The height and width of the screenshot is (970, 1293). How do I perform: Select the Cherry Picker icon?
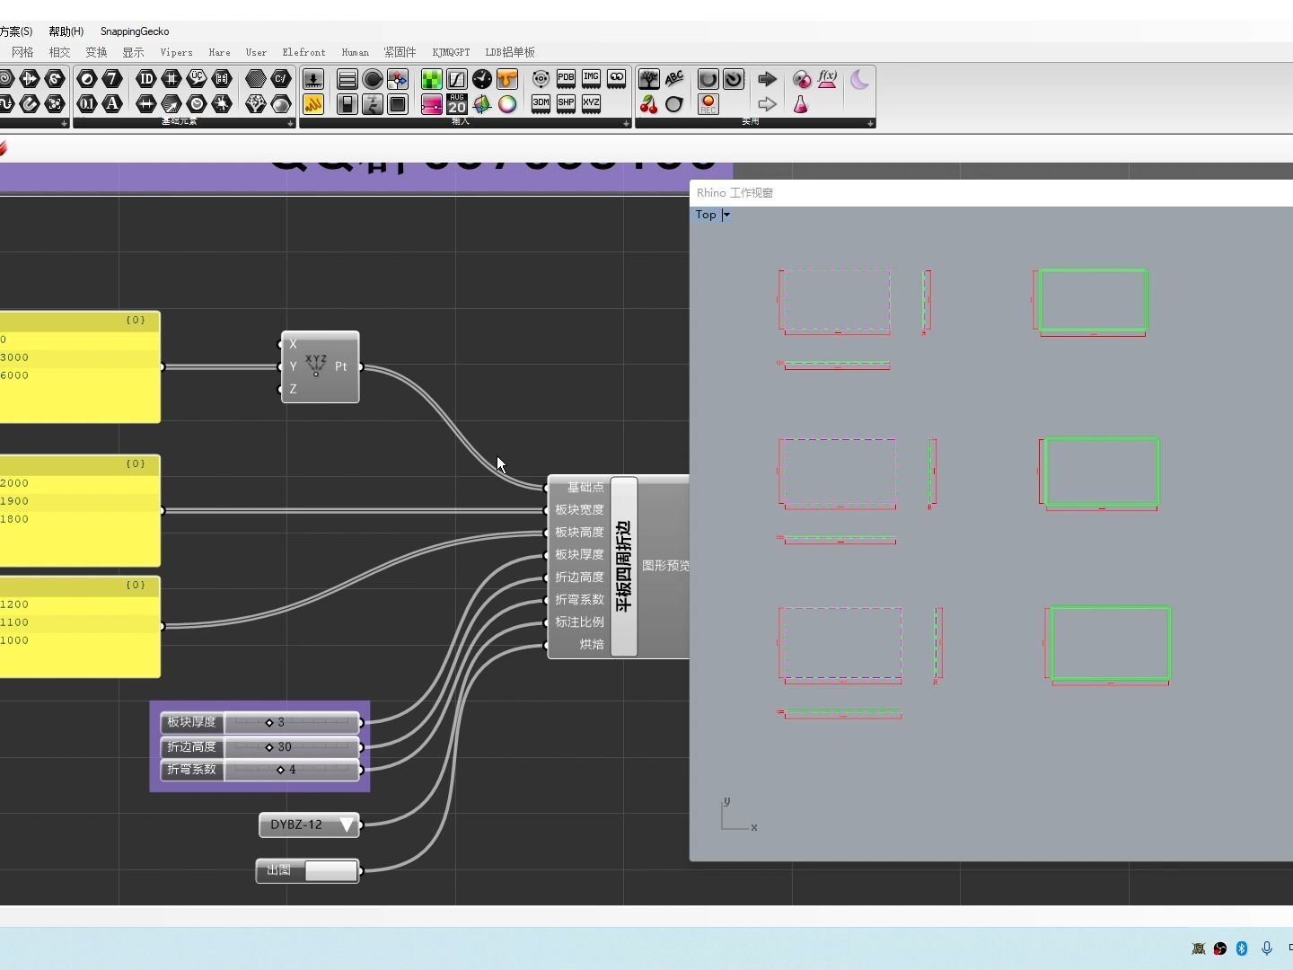649,104
